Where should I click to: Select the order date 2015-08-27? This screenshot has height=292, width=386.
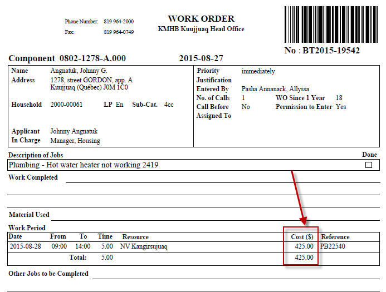pyautogui.click(x=201, y=58)
